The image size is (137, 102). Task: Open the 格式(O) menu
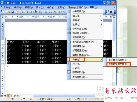(x=50, y=7)
